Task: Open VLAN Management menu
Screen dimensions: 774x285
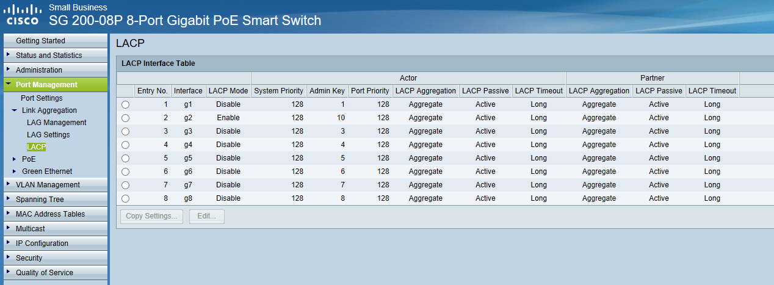Action: click(x=48, y=185)
